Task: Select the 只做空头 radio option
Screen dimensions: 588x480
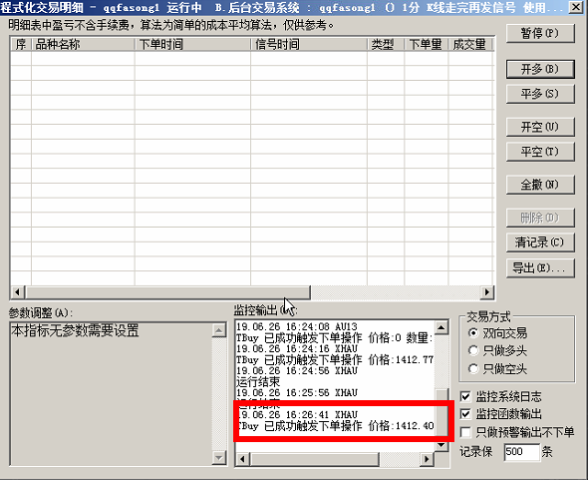Action: [497, 369]
